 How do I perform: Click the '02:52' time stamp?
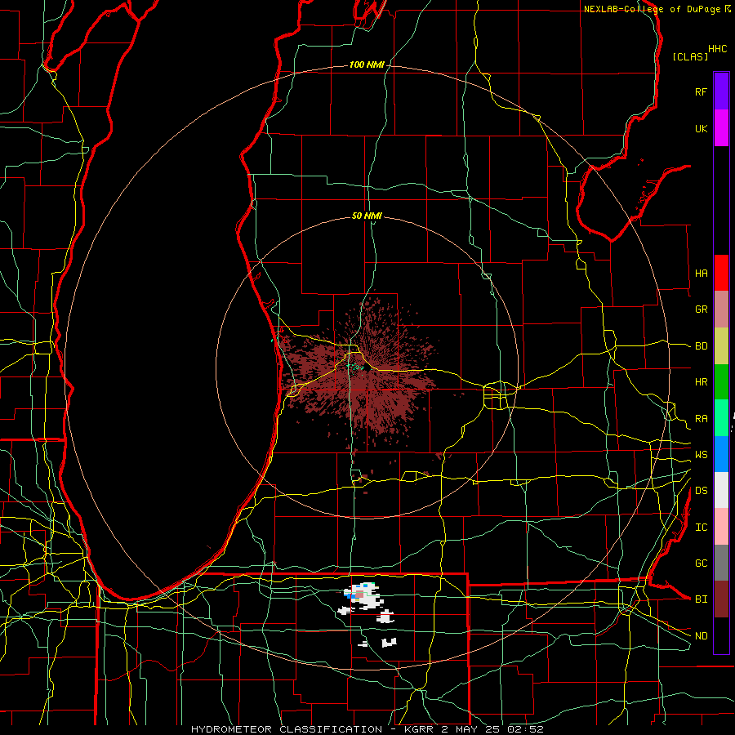(x=524, y=729)
